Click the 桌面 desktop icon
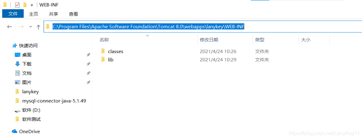Image resolution: width=362 pixels, height=139 pixels. (x=18, y=55)
